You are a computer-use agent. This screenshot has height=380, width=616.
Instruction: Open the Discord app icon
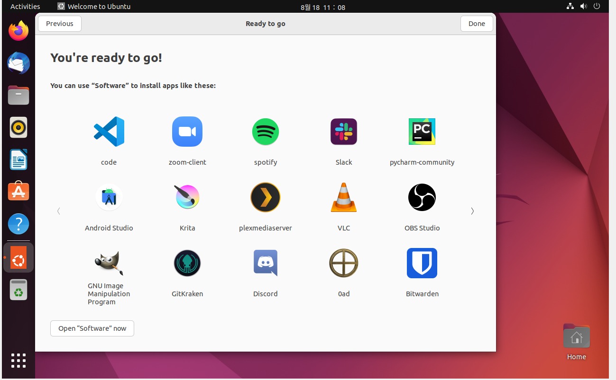pyautogui.click(x=266, y=263)
